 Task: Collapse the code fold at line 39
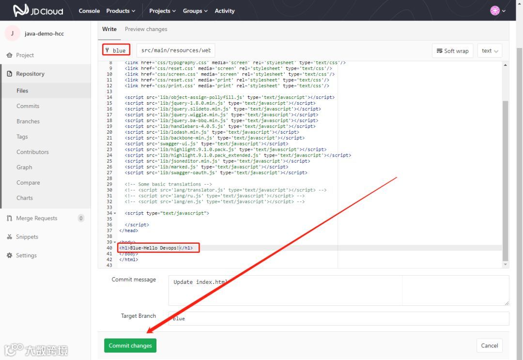(115, 242)
